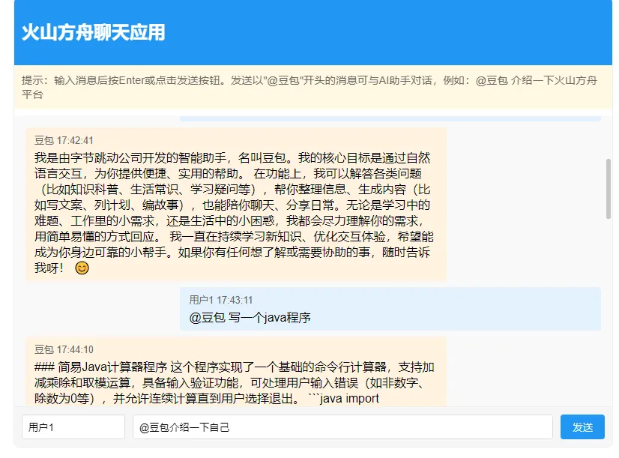Click the smiley emoji after 我呀！
The width and height of the screenshot is (619, 458).
[x=82, y=268]
